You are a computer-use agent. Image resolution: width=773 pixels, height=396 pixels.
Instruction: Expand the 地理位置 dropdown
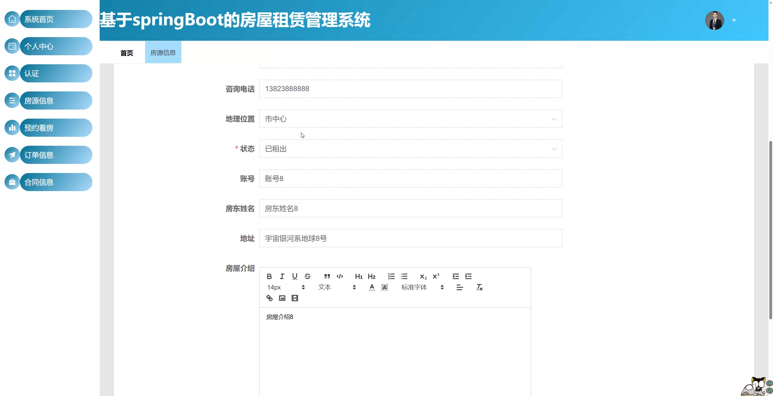point(410,119)
